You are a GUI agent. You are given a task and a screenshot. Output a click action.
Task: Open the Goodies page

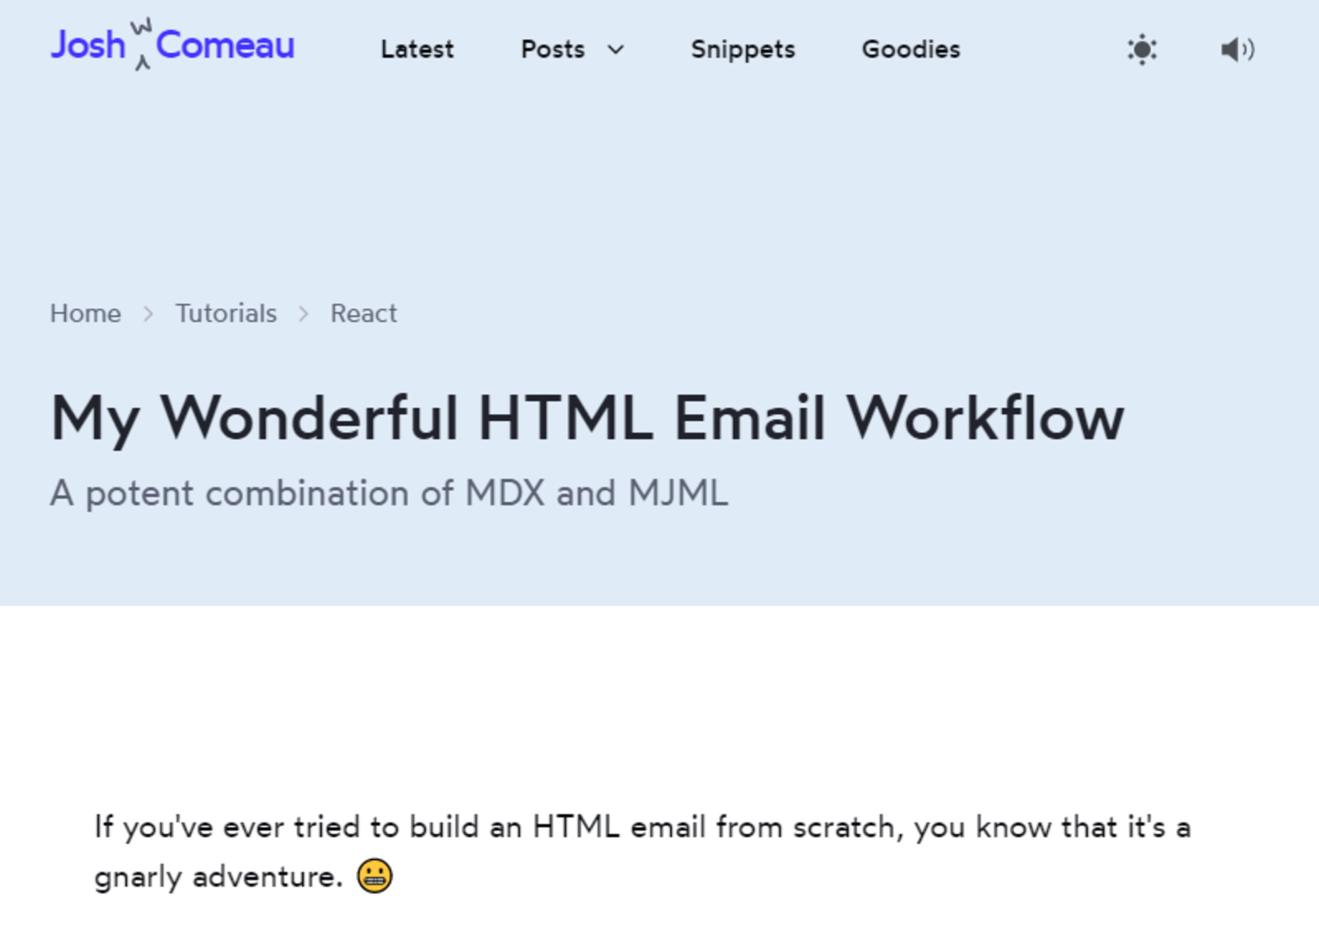[x=910, y=50]
